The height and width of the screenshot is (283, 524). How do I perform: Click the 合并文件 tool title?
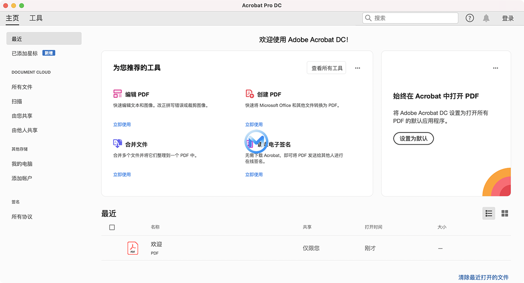coord(136,144)
